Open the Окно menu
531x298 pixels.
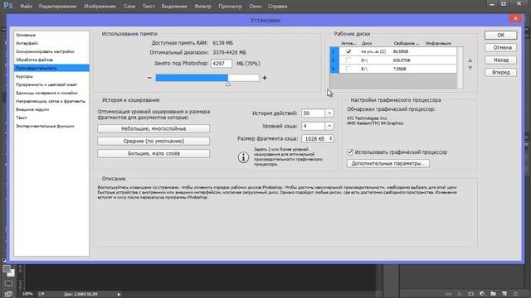point(255,6)
